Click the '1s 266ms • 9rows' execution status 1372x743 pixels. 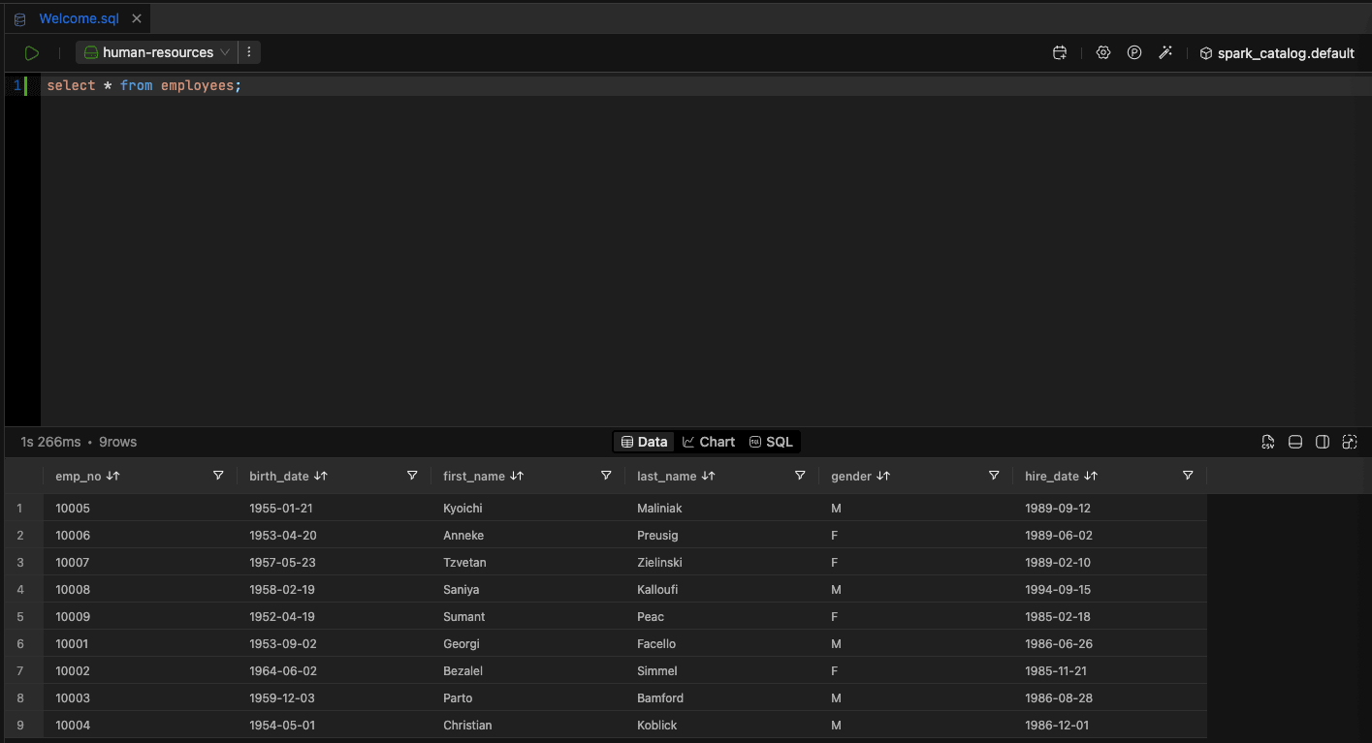pyautogui.click(x=79, y=442)
